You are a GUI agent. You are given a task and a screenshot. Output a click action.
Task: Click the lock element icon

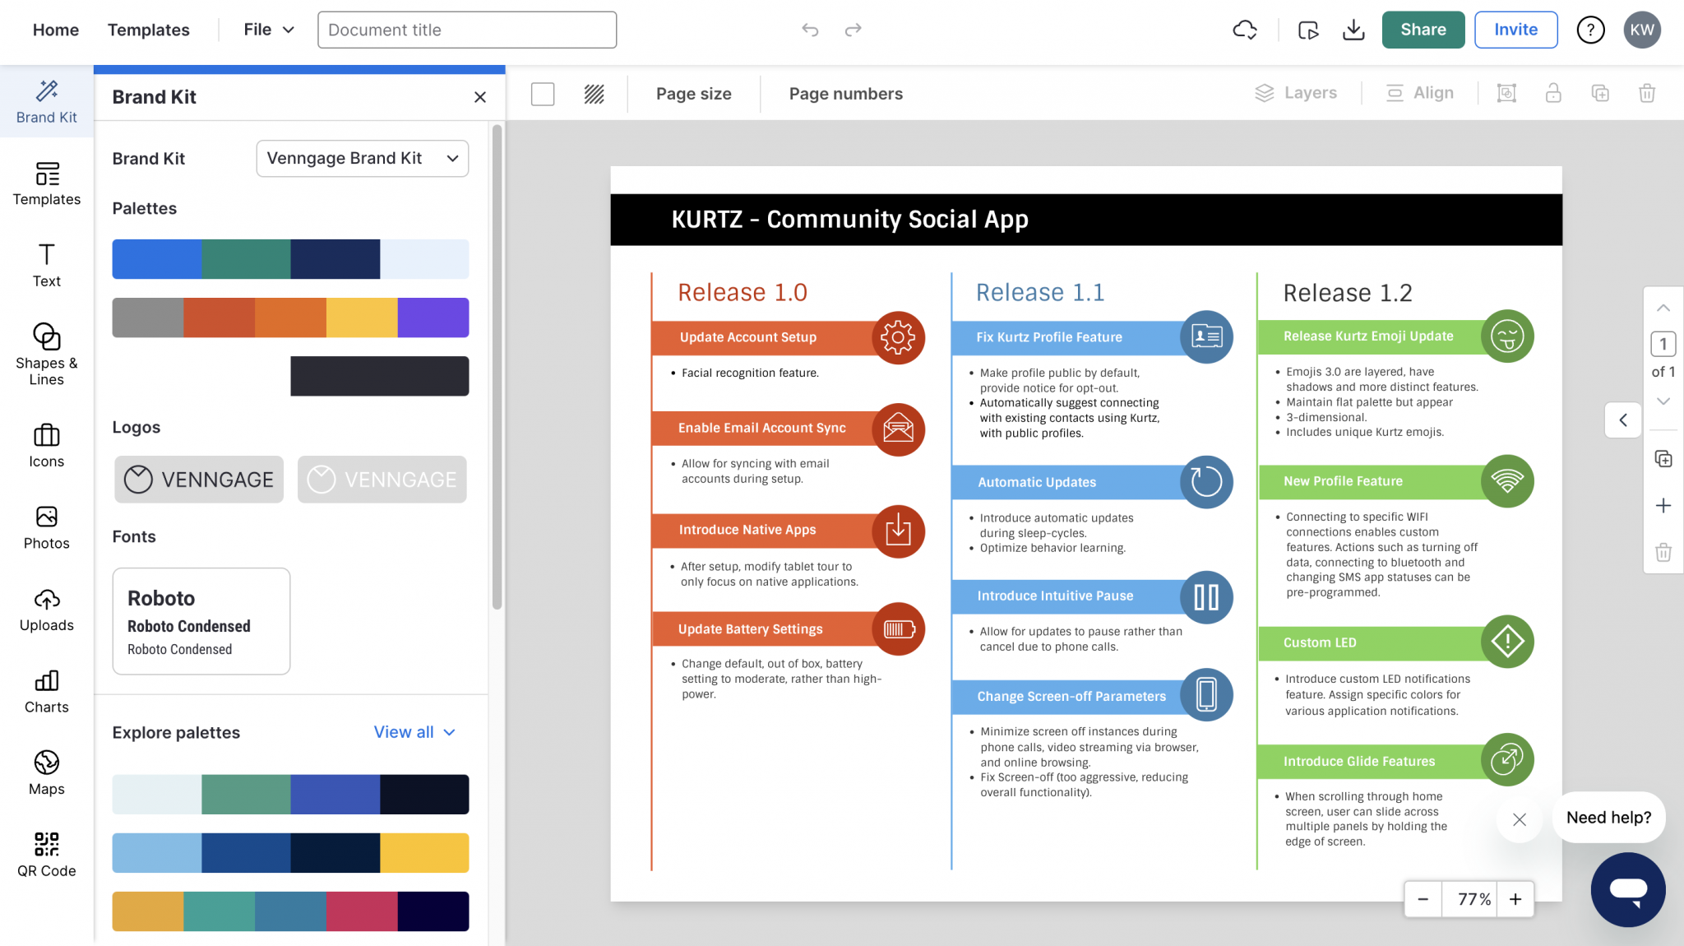1553,93
